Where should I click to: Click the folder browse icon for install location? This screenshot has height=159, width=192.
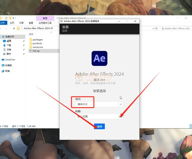[x=121, y=116]
